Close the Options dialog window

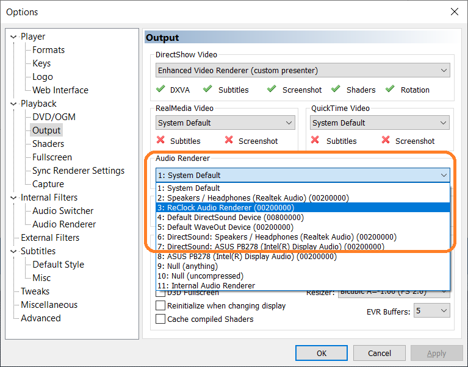[x=454, y=12]
